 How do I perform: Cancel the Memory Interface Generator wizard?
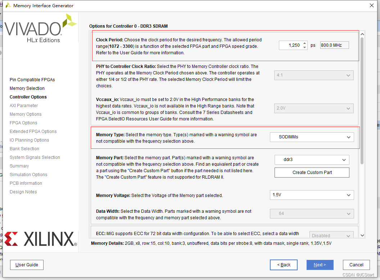pos(356,265)
